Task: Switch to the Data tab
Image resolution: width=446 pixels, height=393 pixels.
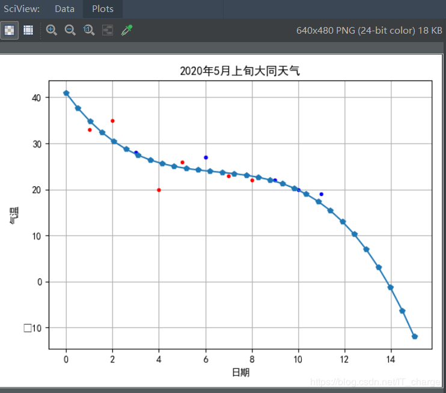Action: 64,9
